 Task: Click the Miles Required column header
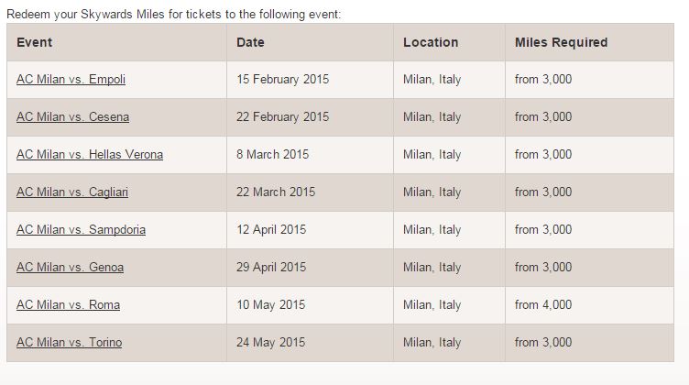coord(561,42)
